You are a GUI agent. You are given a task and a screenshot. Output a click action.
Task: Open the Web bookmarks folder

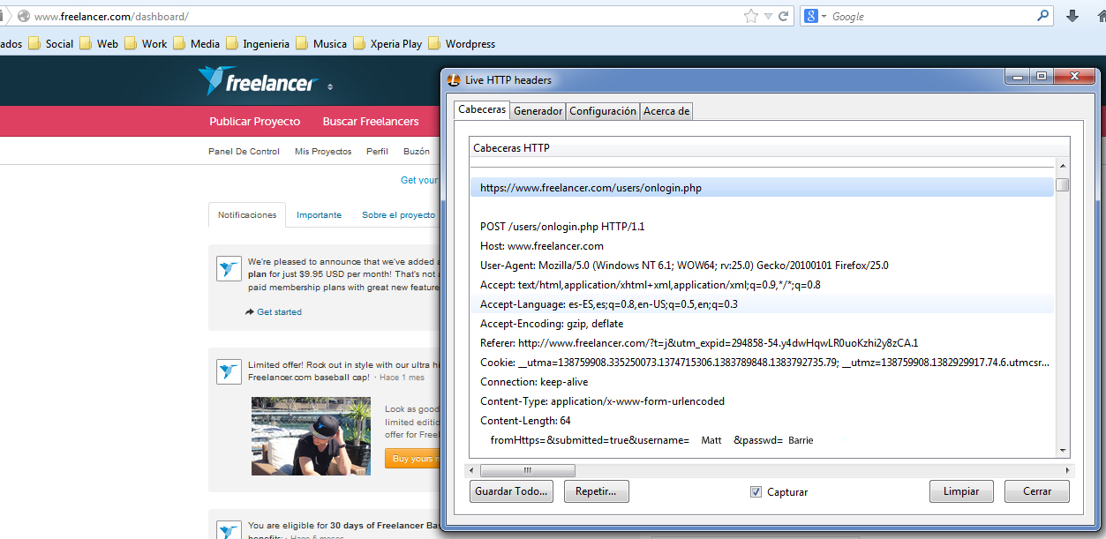[x=99, y=43]
